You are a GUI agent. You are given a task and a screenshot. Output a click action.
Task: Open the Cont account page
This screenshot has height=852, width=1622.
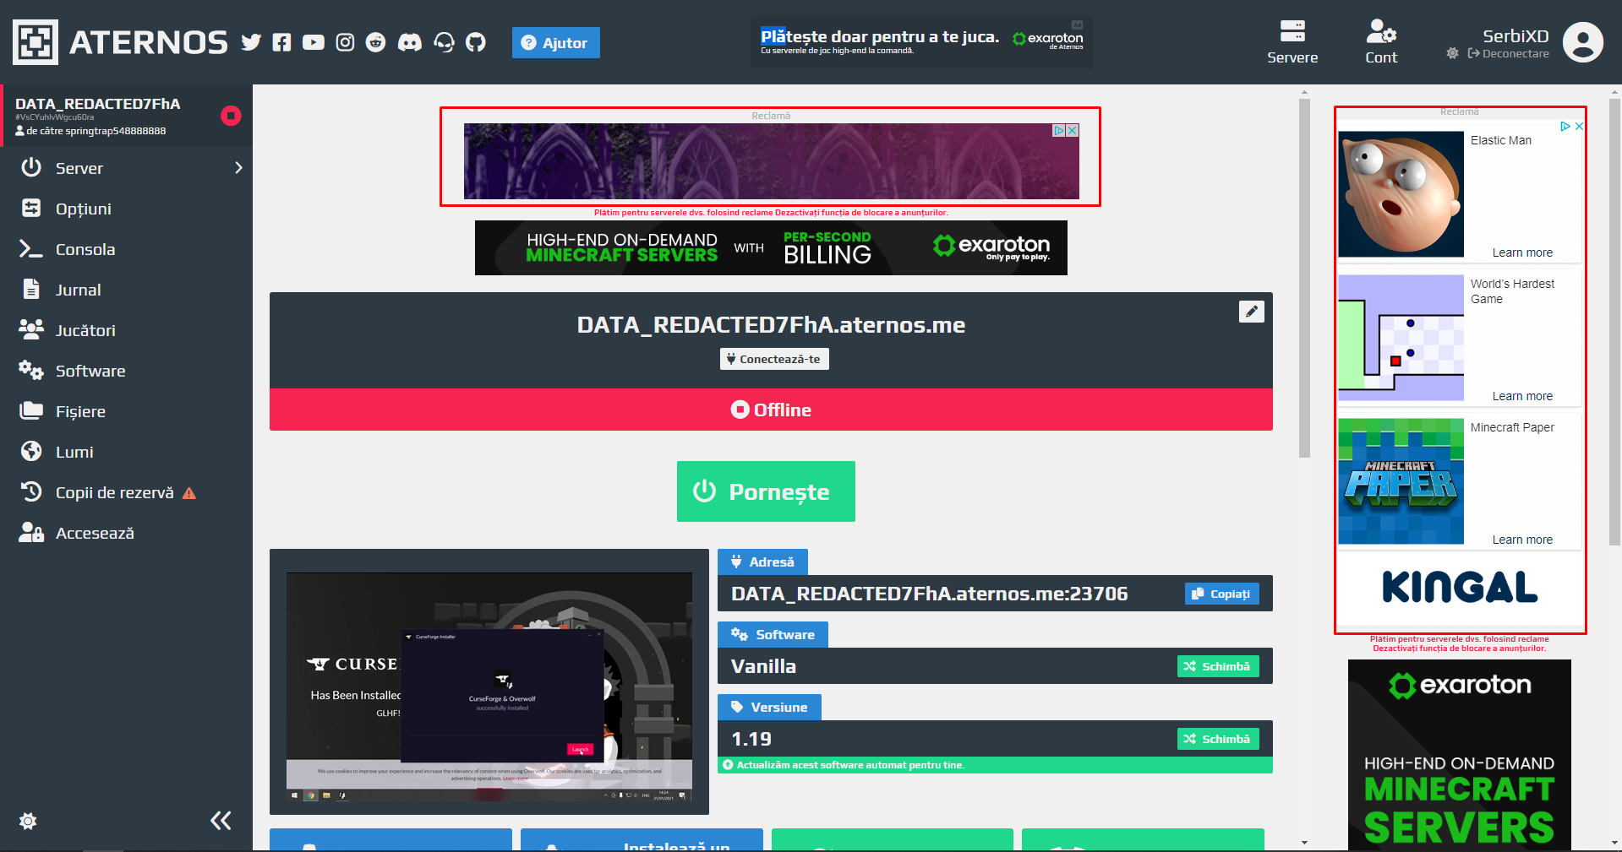click(x=1381, y=42)
